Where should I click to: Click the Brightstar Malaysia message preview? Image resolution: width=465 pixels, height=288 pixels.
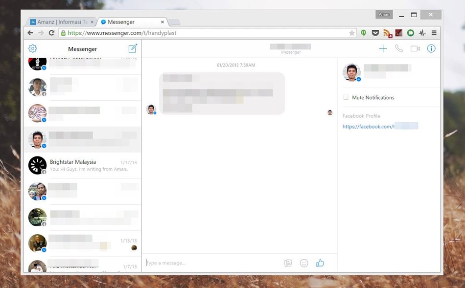(x=89, y=169)
